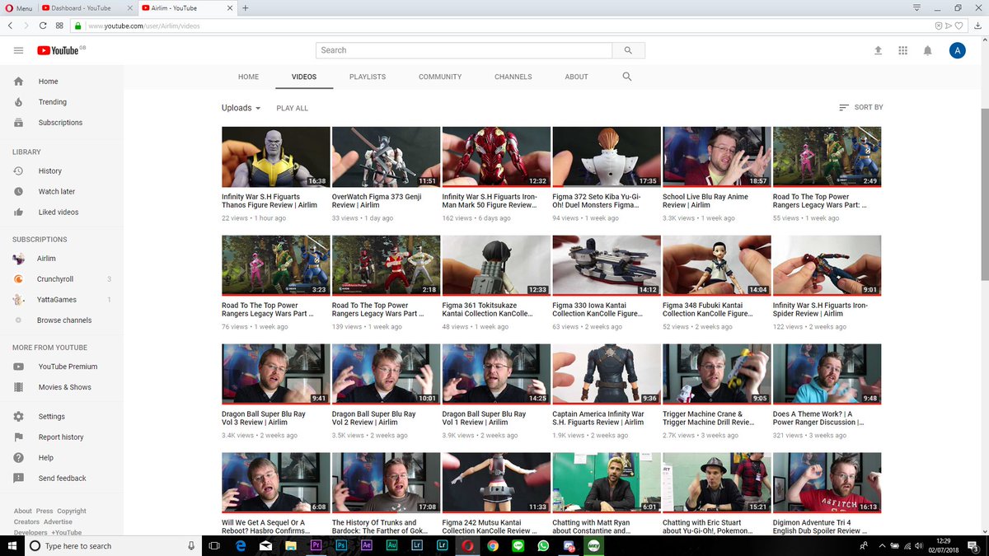989x556 pixels.
Task: Open Movies & Shows link
Action: pos(64,387)
